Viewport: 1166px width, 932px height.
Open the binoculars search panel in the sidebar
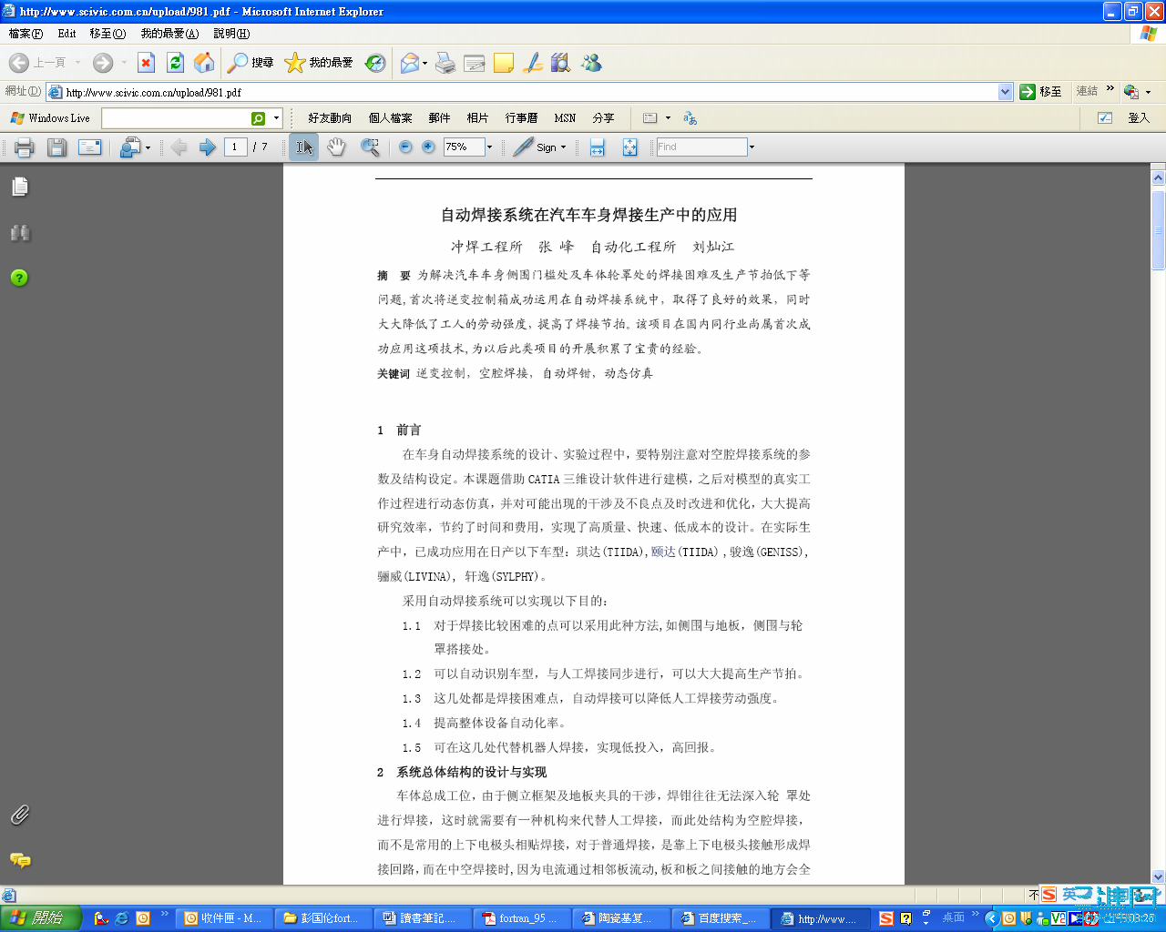coord(19,233)
